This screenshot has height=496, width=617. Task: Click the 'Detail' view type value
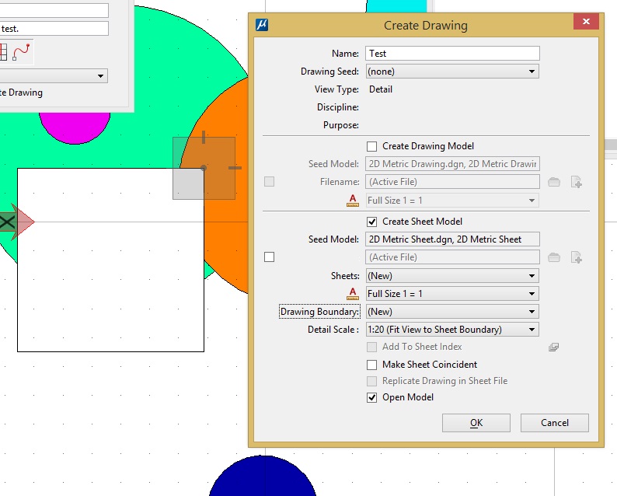coord(381,89)
